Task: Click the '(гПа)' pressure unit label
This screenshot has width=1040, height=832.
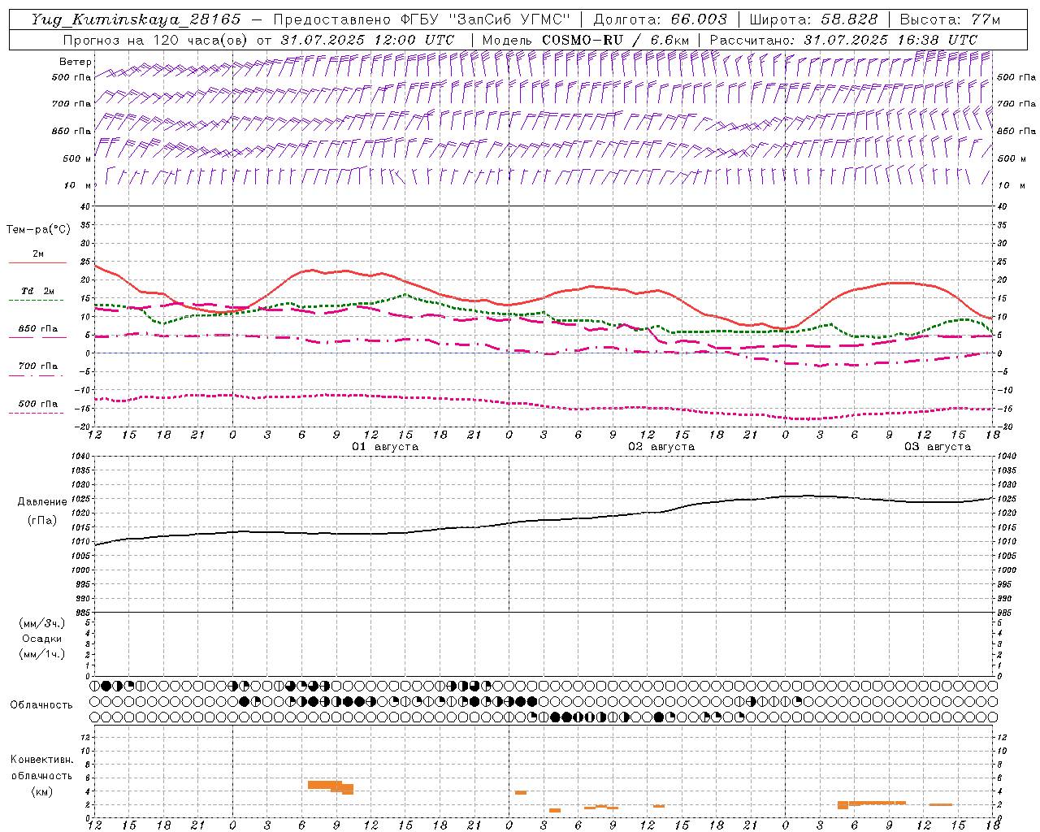Action: (x=42, y=520)
